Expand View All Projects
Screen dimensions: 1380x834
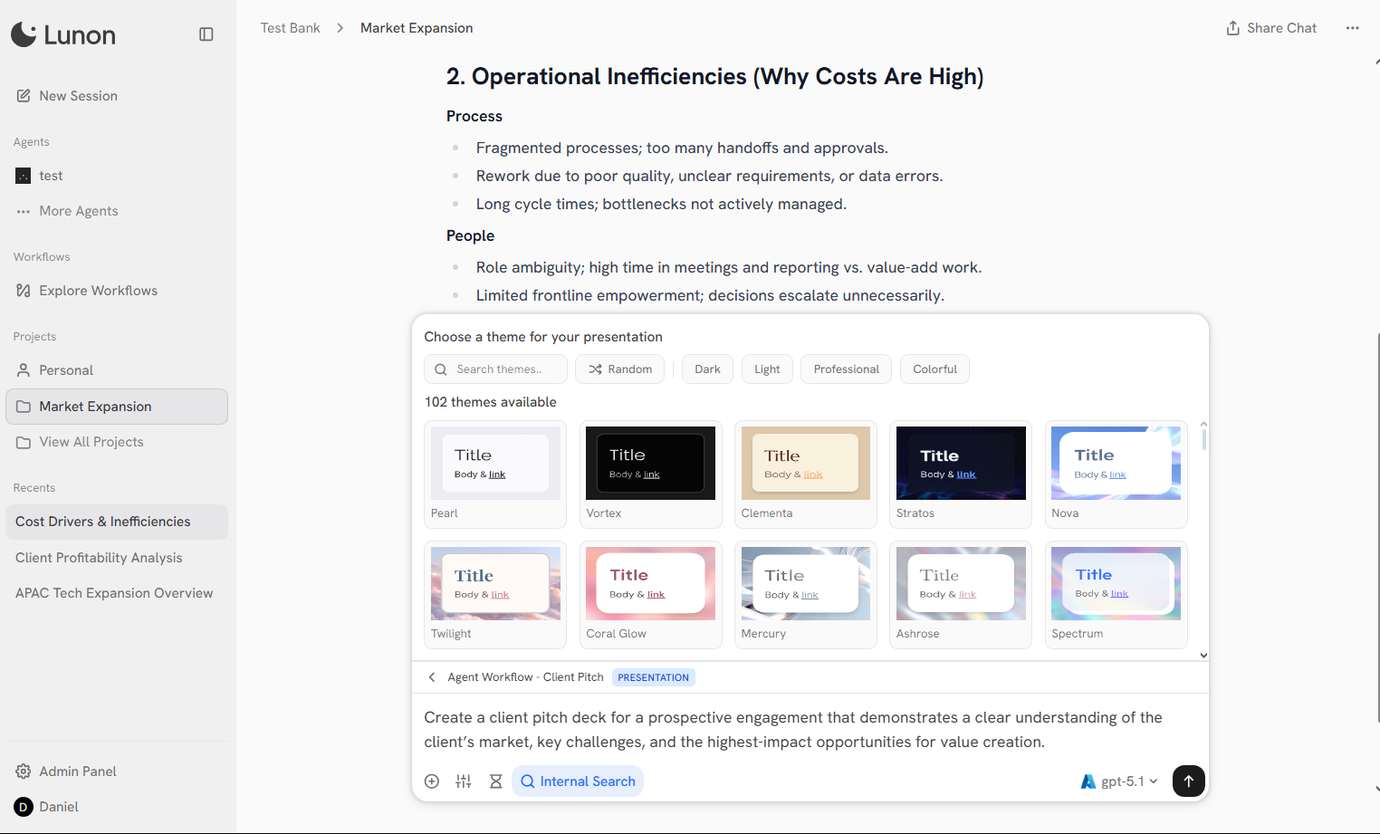click(91, 442)
